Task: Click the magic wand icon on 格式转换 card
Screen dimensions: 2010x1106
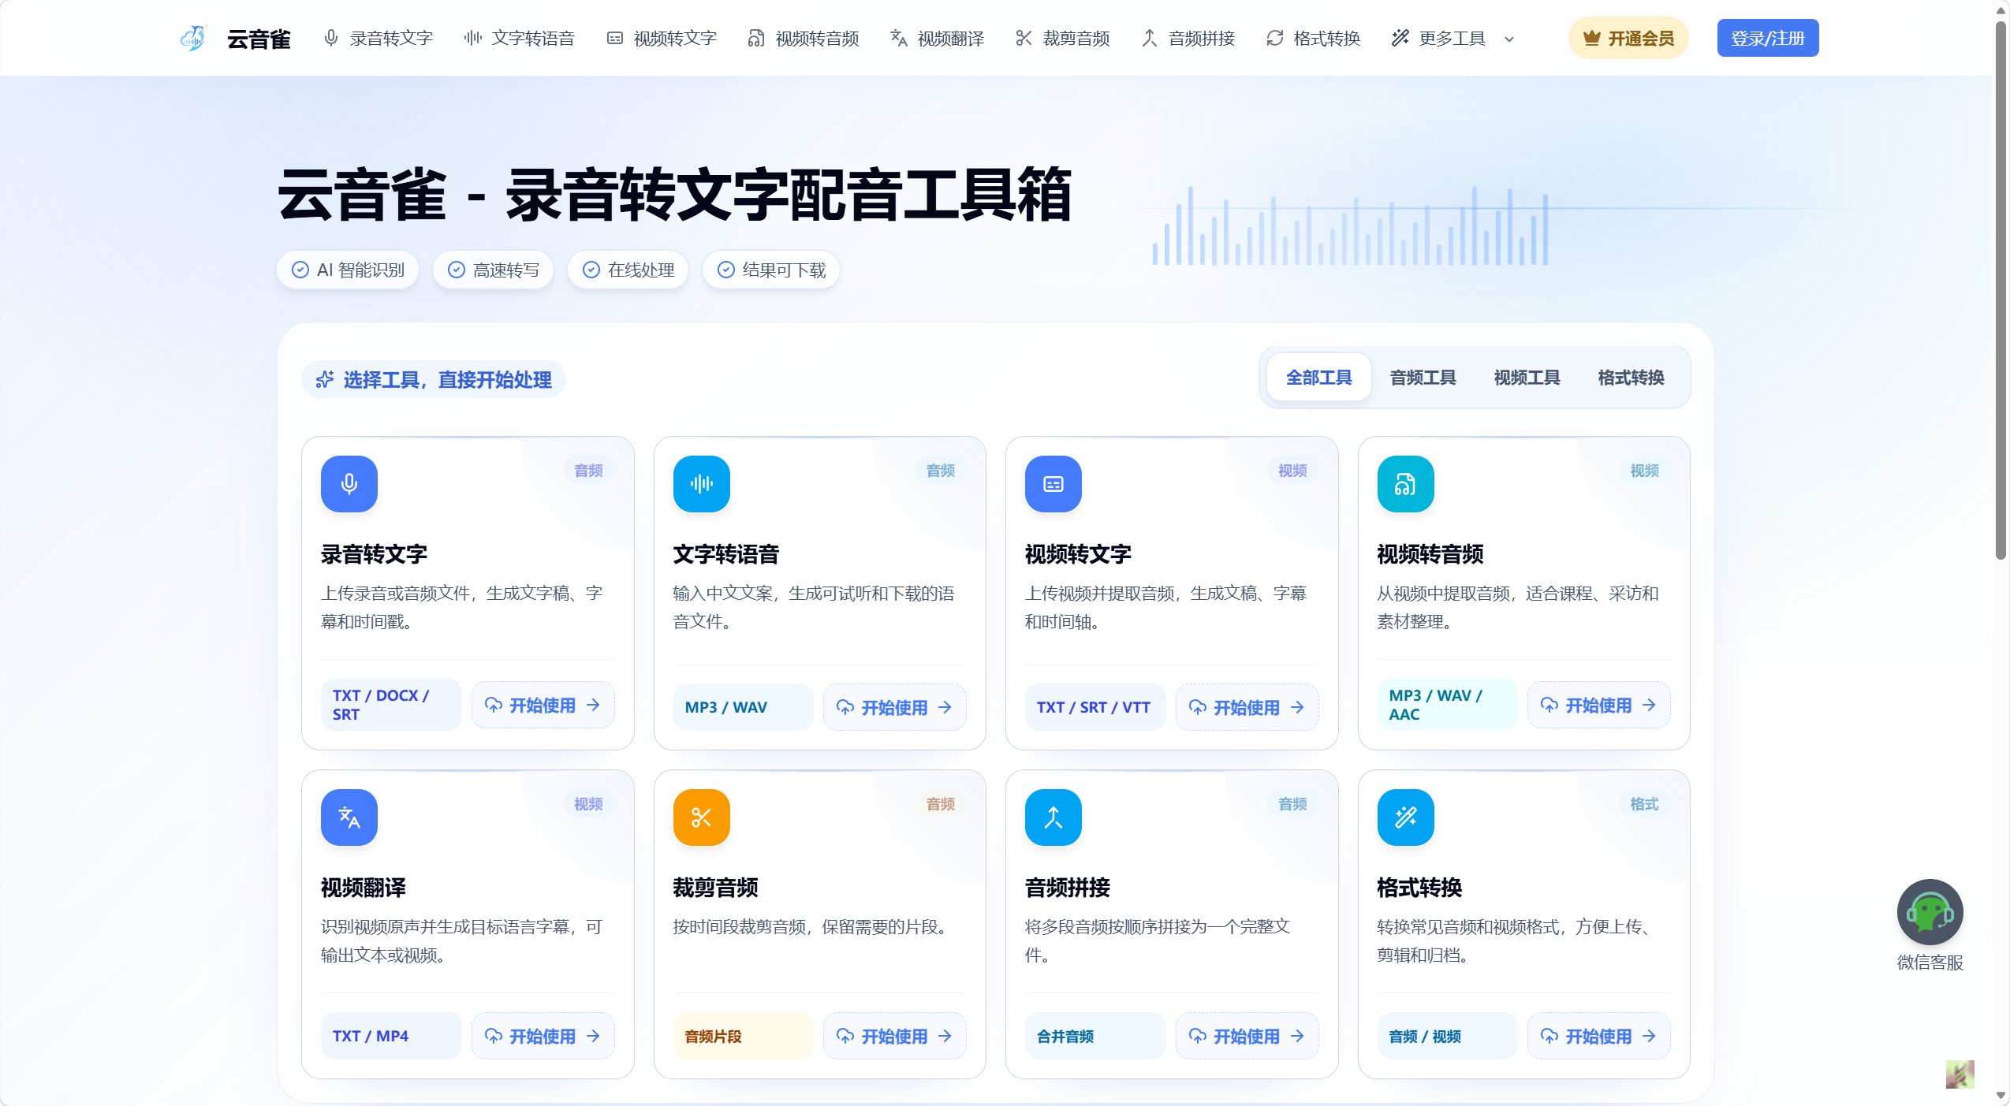Action: 1406,817
